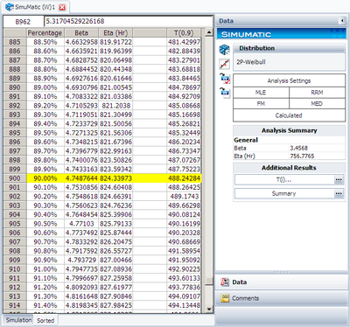Click the FM analysis setting

tap(261, 104)
